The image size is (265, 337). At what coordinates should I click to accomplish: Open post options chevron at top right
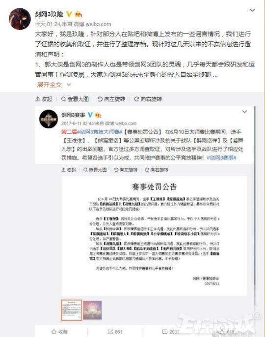coord(252,10)
